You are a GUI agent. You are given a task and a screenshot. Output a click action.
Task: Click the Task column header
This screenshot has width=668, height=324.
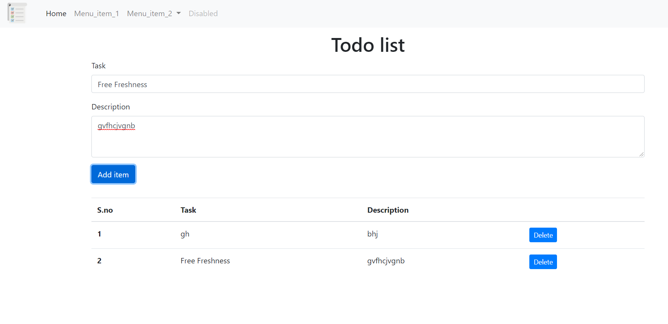coord(188,210)
